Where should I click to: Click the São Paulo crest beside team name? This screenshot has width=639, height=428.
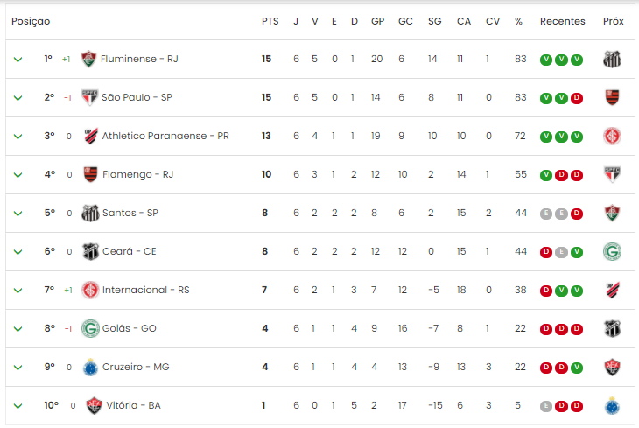[89, 97]
